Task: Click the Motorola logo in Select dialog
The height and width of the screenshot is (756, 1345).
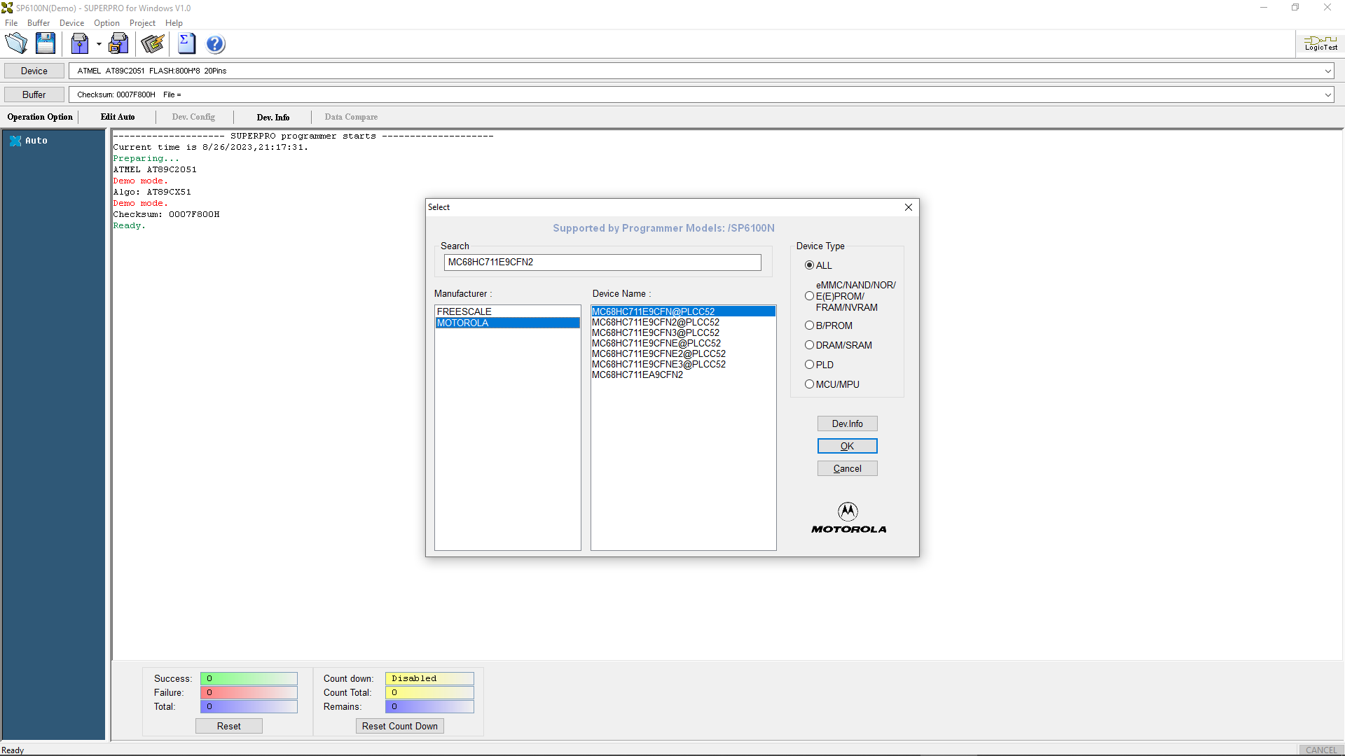Action: 848,518
